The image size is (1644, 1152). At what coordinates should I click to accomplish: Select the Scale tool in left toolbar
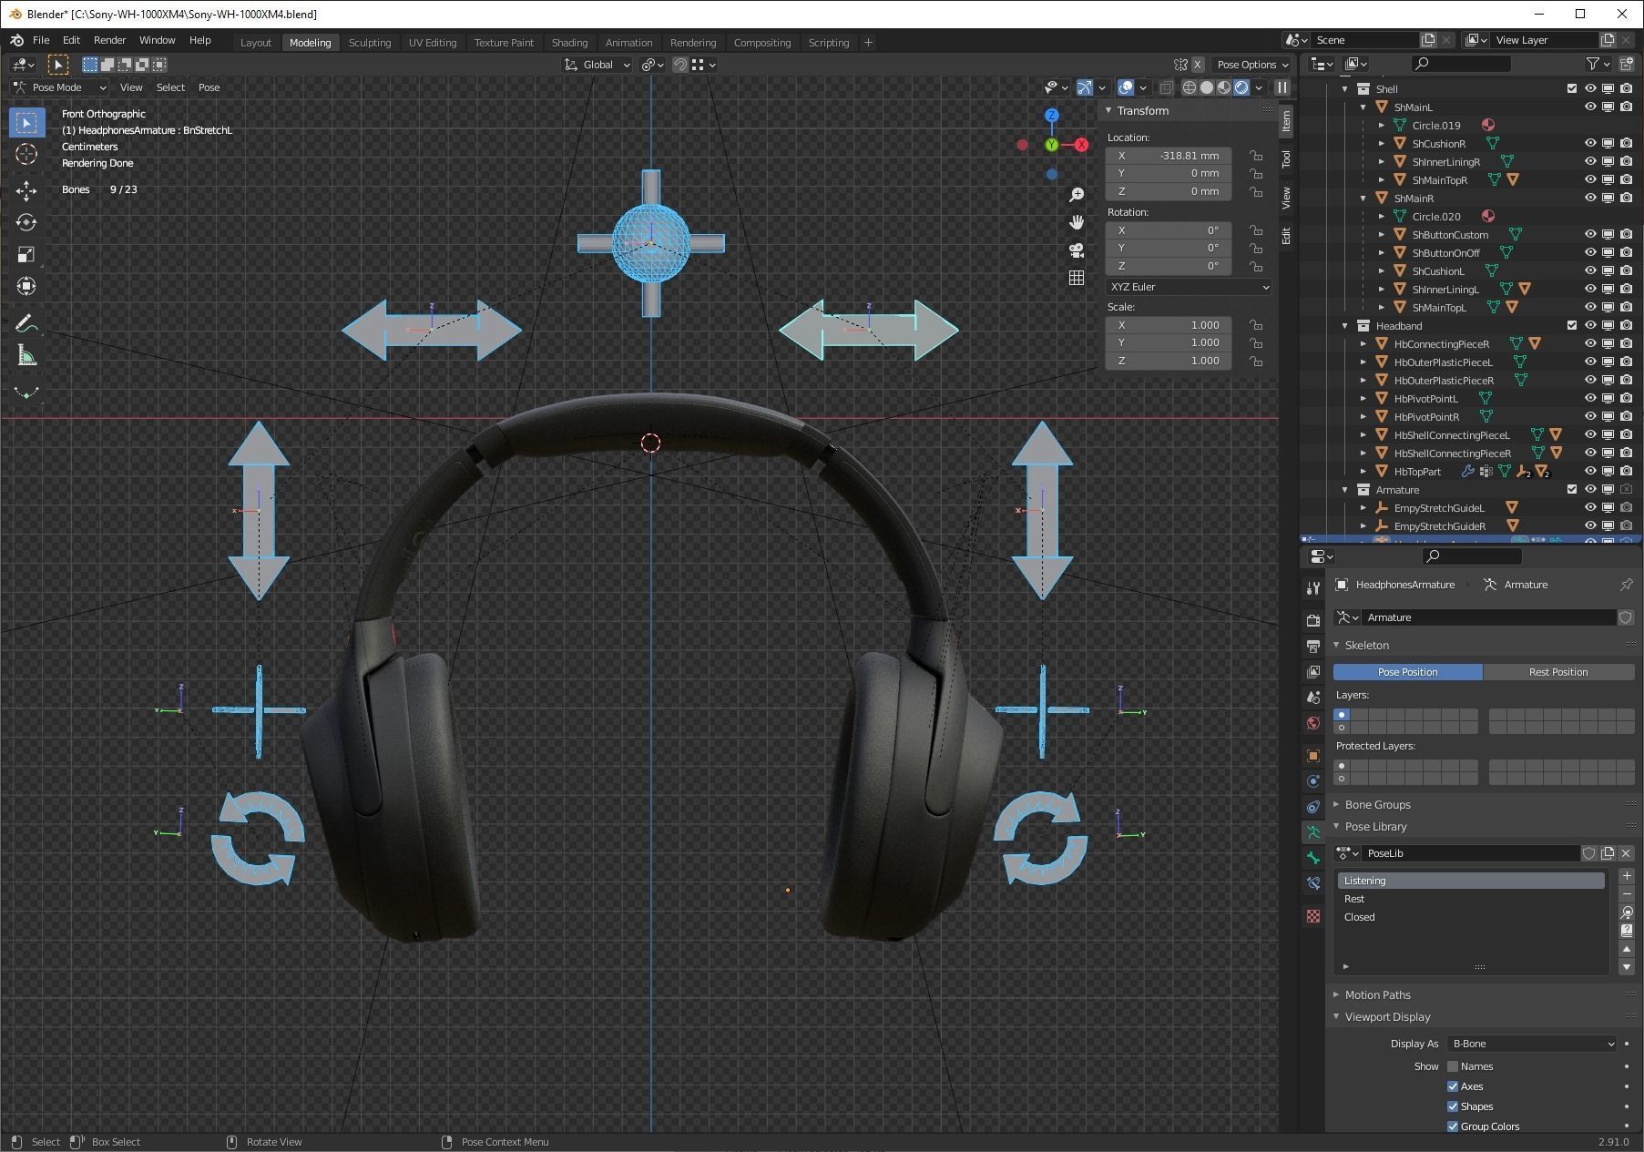point(26,254)
